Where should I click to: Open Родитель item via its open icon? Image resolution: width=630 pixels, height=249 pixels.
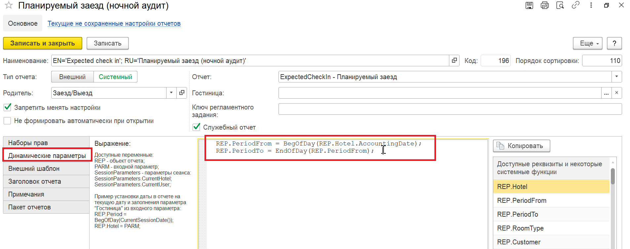182,93
